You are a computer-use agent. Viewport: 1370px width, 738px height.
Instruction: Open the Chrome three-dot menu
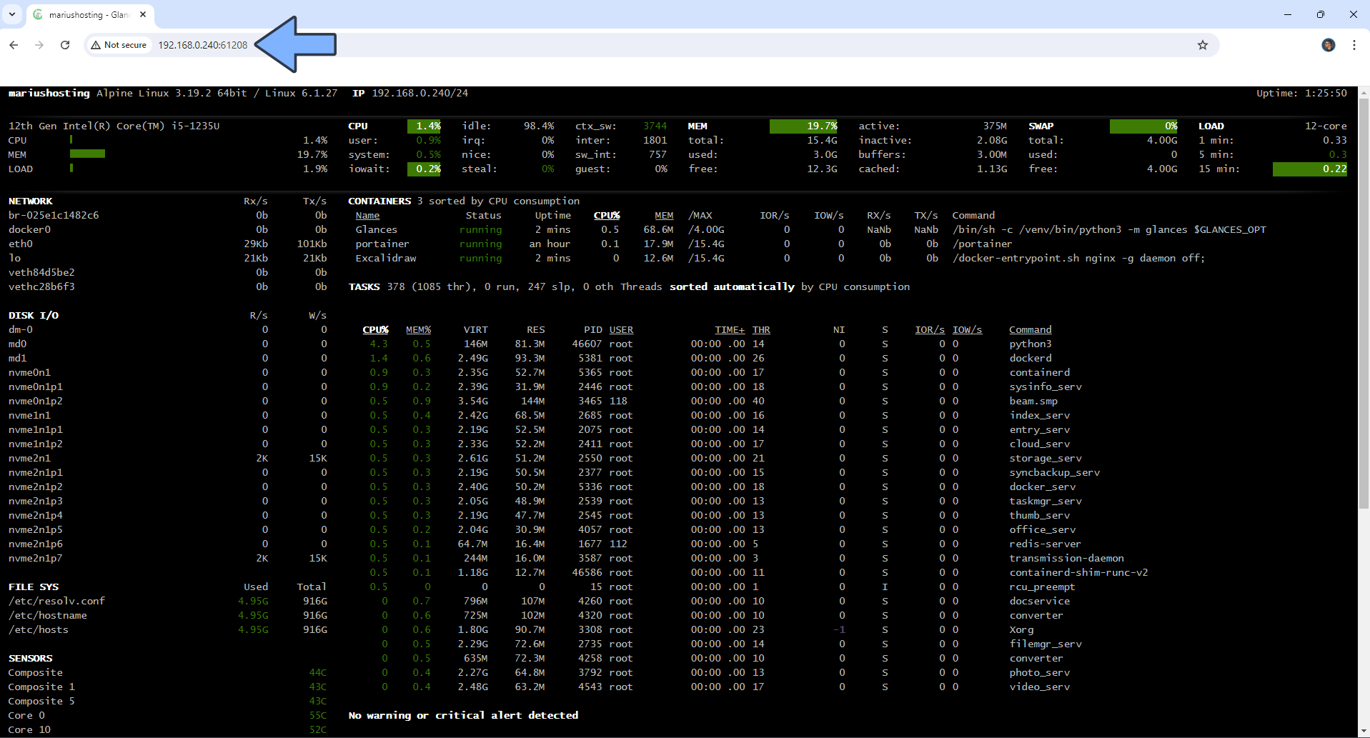point(1354,45)
